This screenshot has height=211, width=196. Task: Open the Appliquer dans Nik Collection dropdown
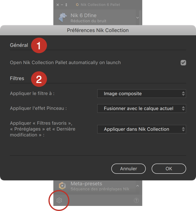(x=142, y=129)
